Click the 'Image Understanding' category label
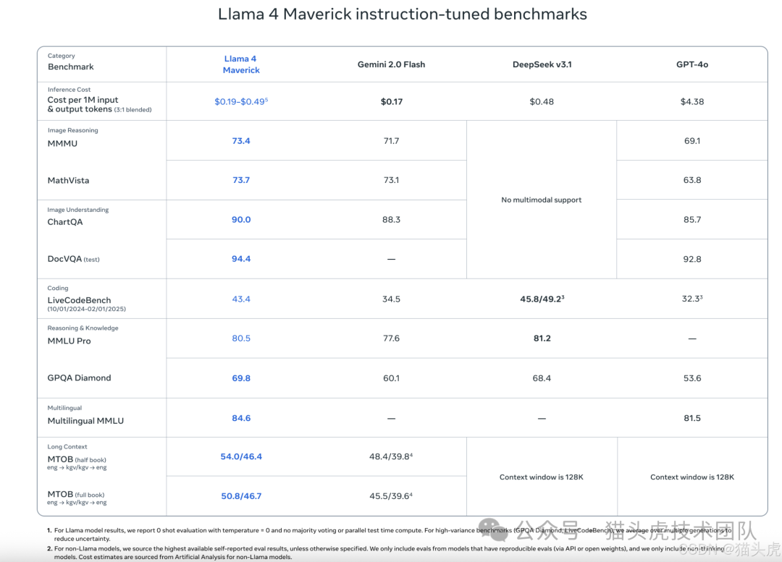 coord(77,210)
